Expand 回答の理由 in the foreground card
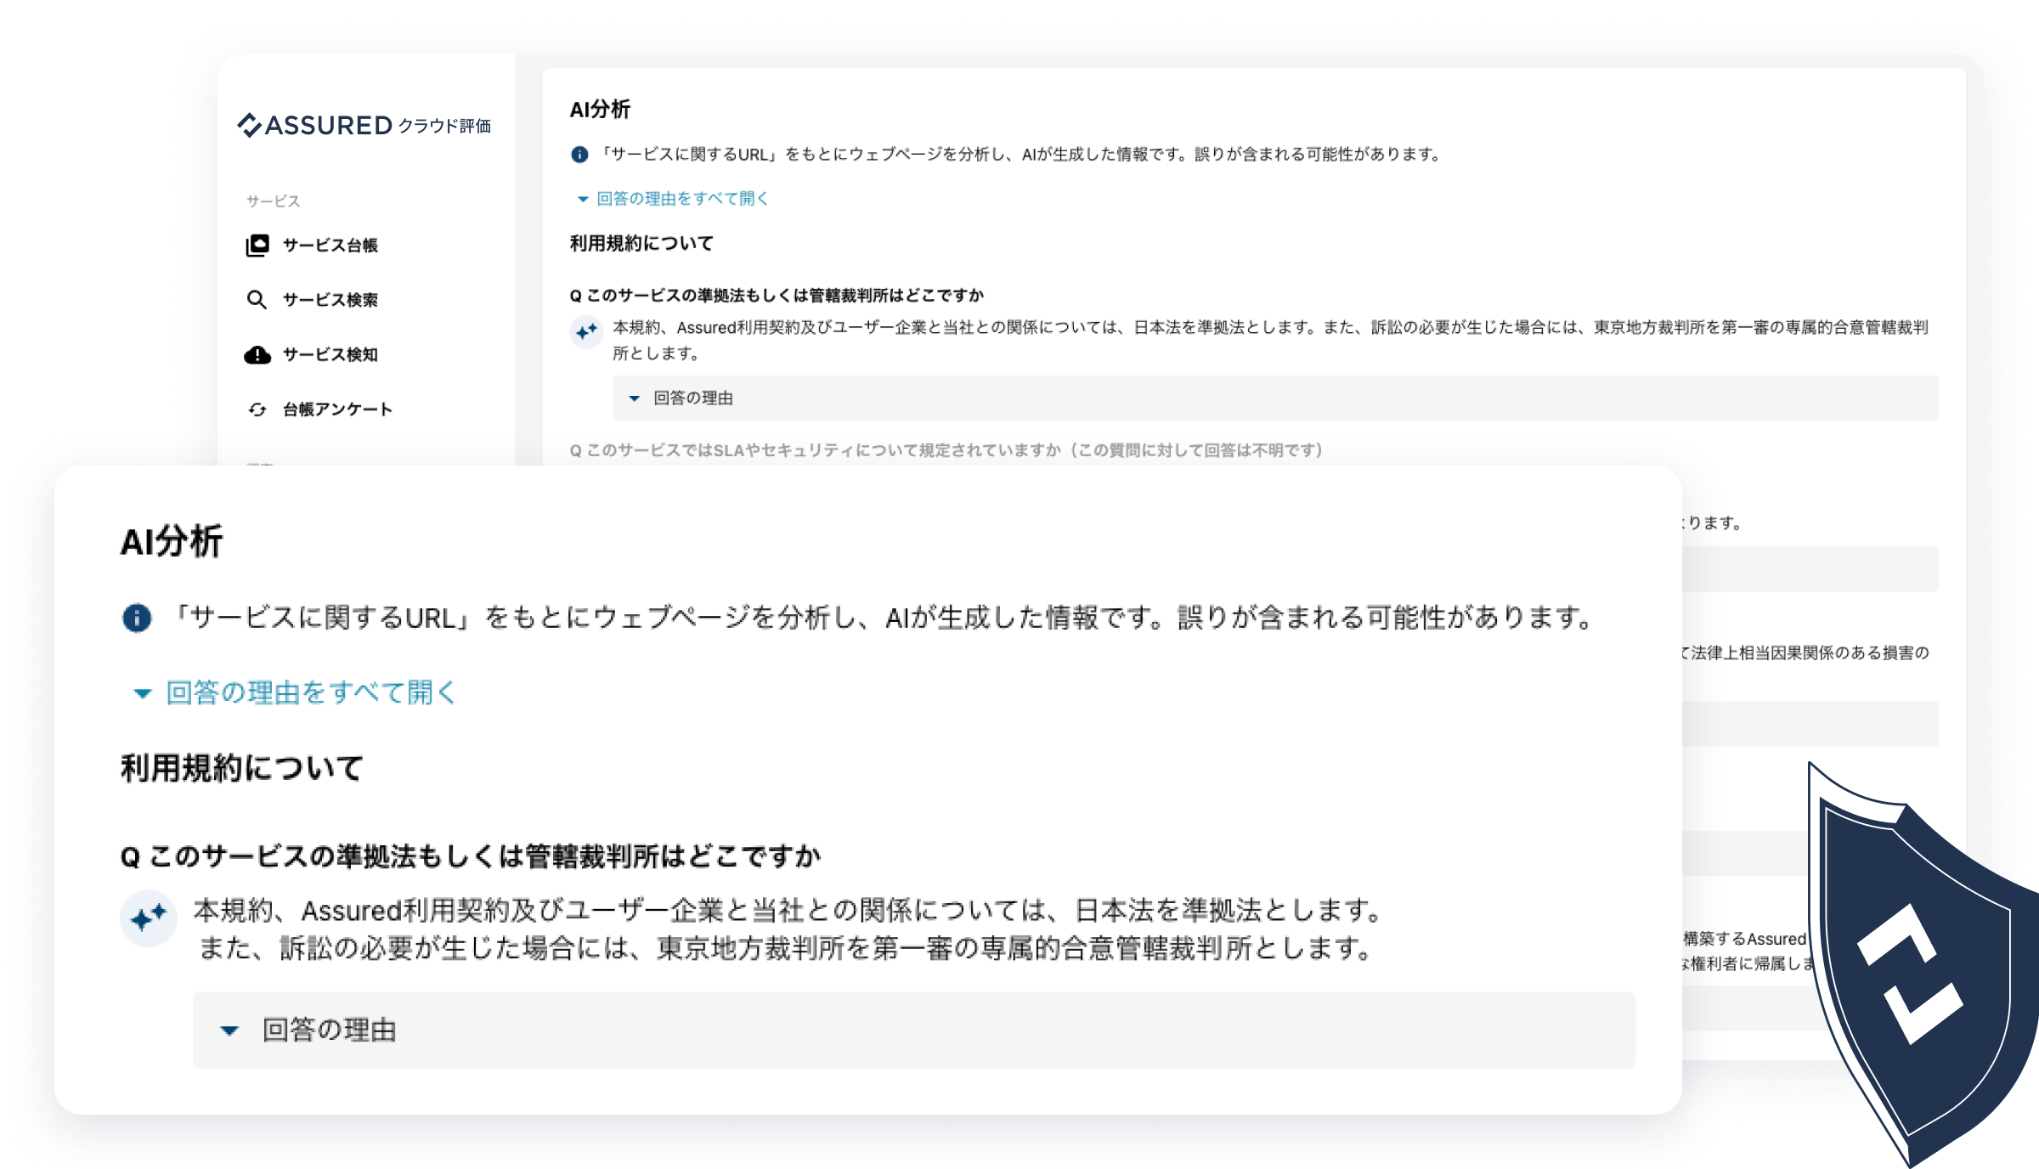The width and height of the screenshot is (2039, 1169). pyautogui.click(x=329, y=1031)
